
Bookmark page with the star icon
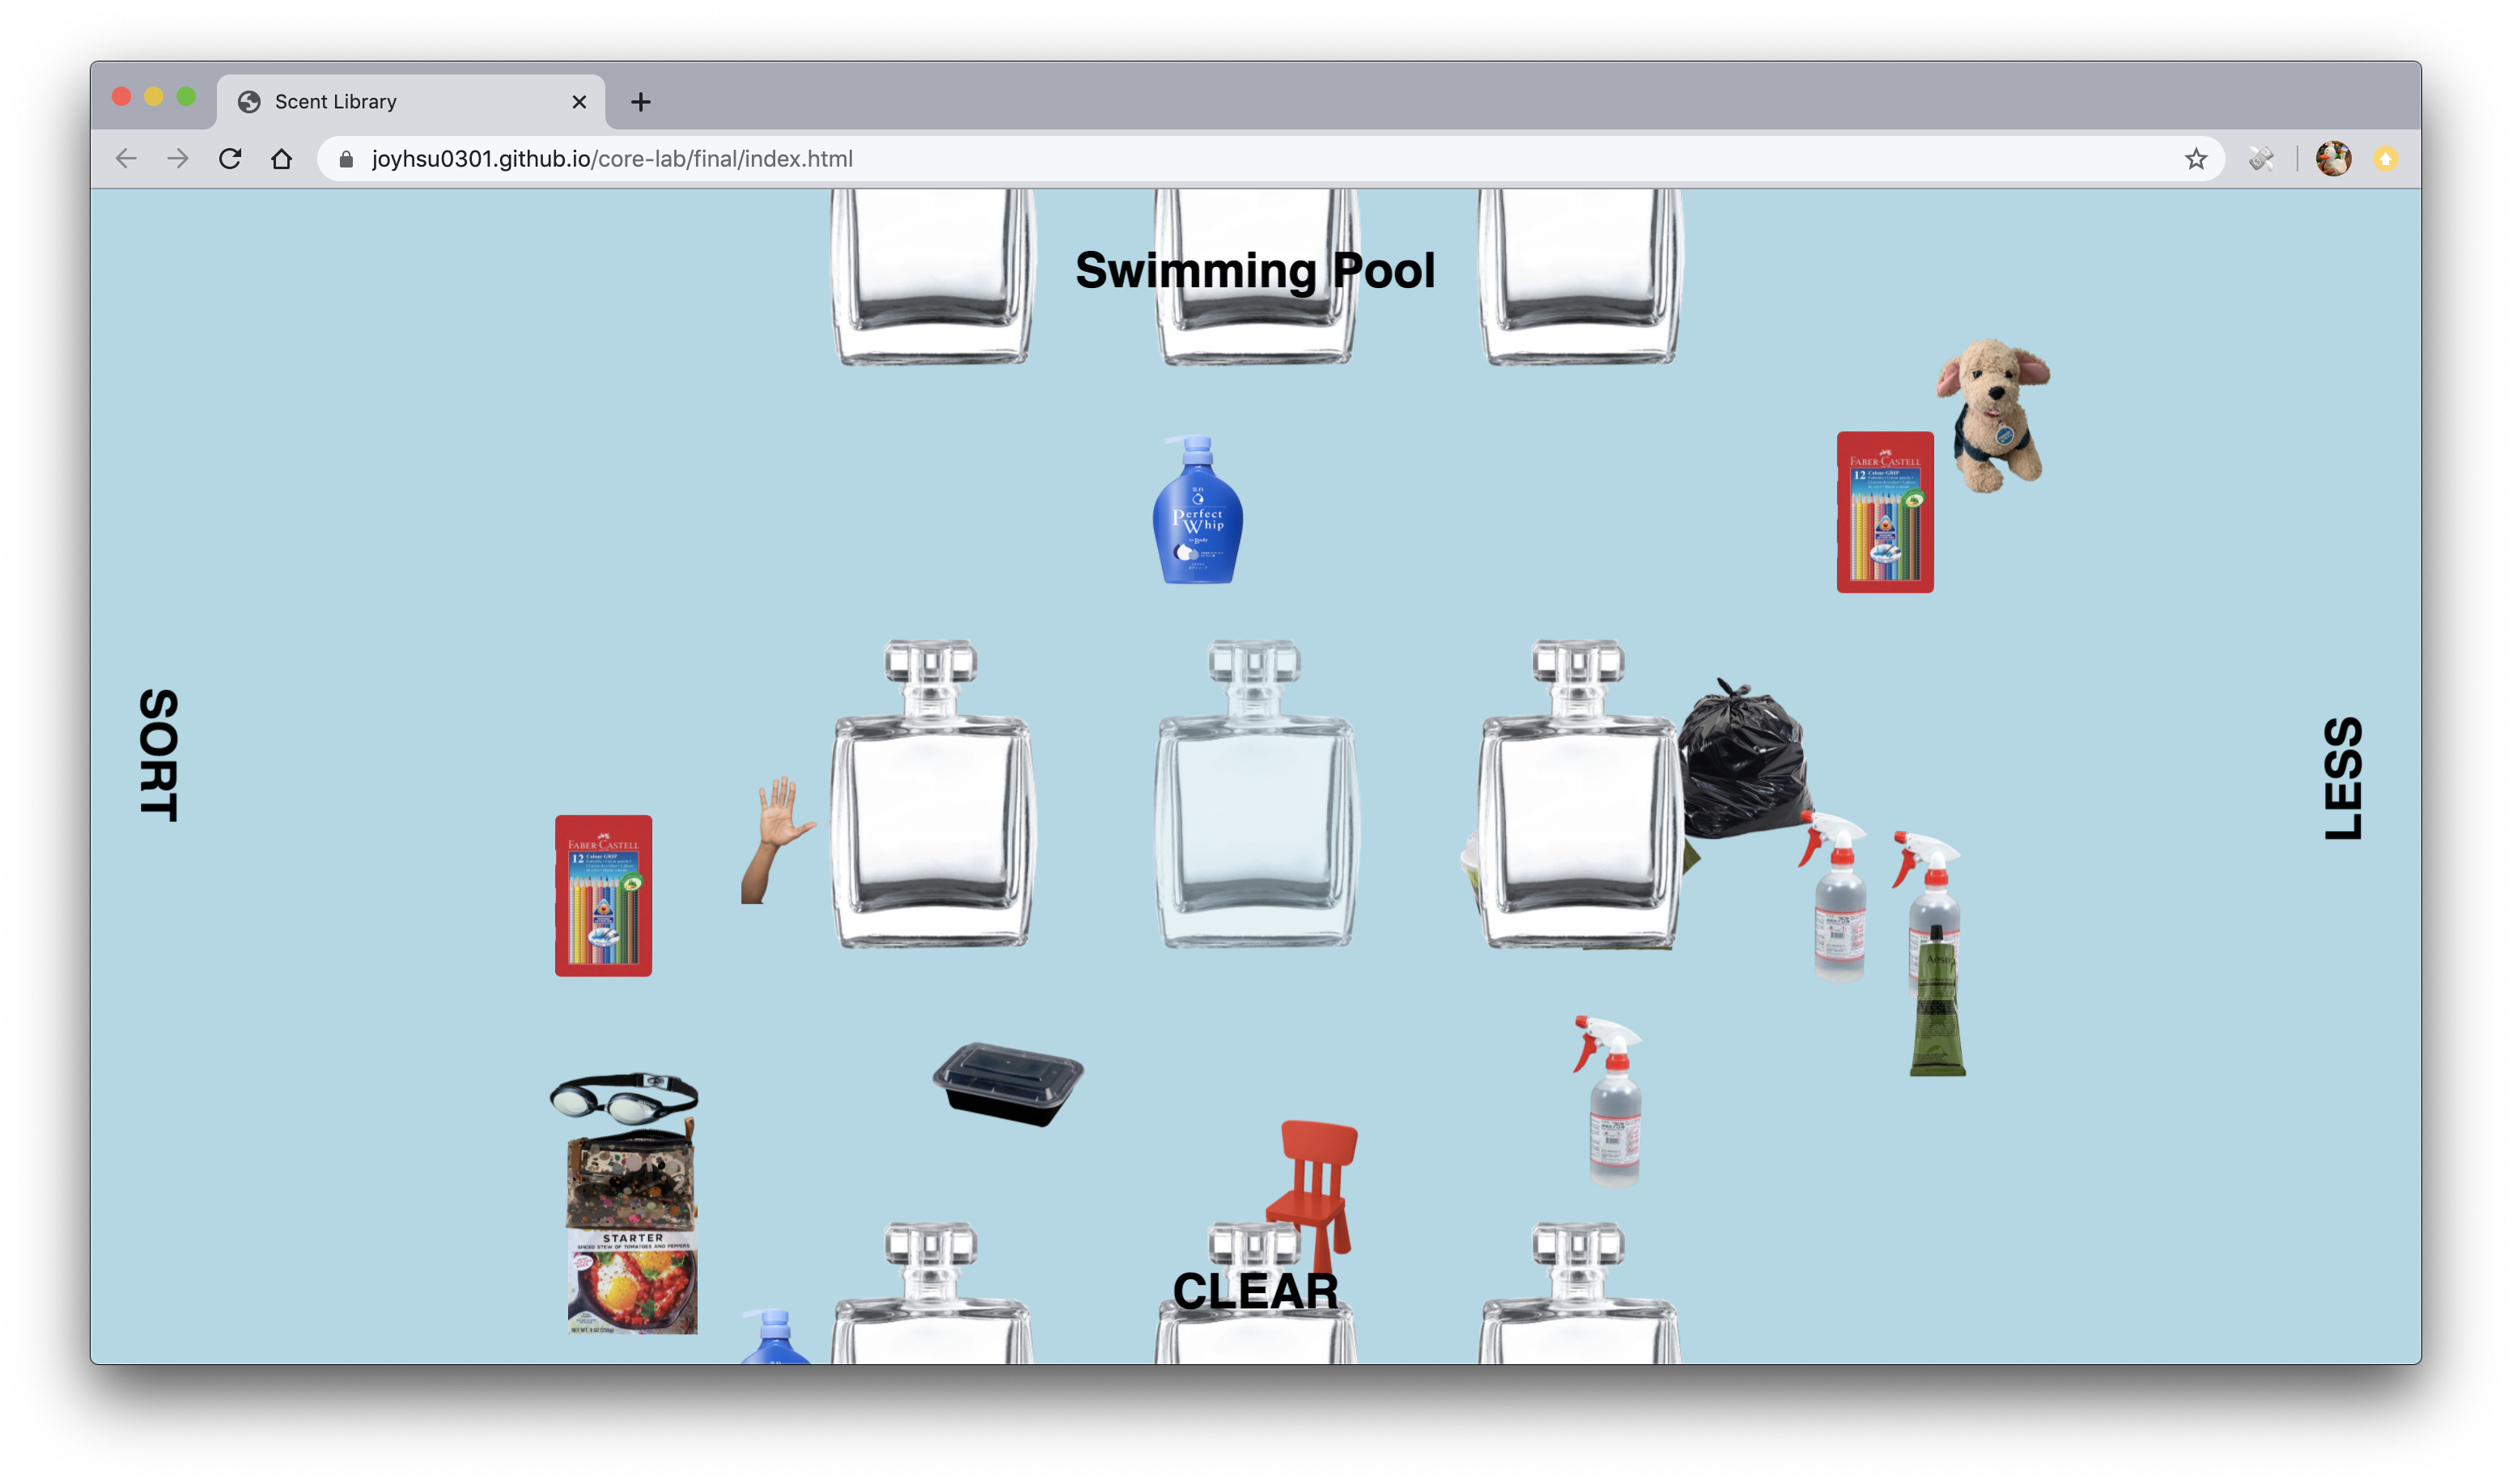click(2195, 159)
